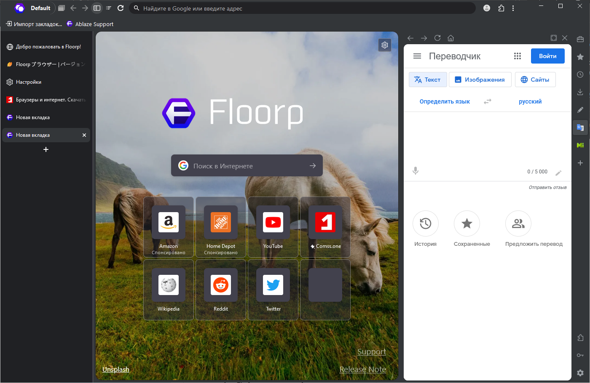This screenshot has width=590, height=383.
Task: Open the Comss.one shortcut tile
Action: click(325, 227)
